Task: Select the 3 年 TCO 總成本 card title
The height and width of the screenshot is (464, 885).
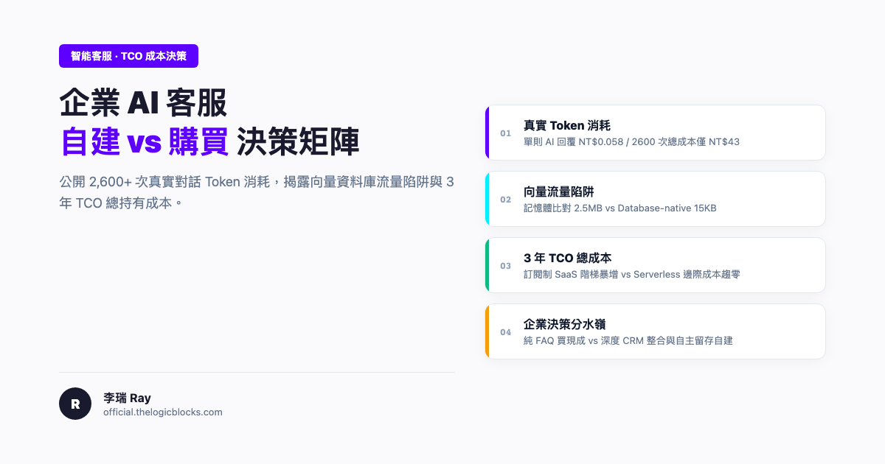Action: pos(567,258)
